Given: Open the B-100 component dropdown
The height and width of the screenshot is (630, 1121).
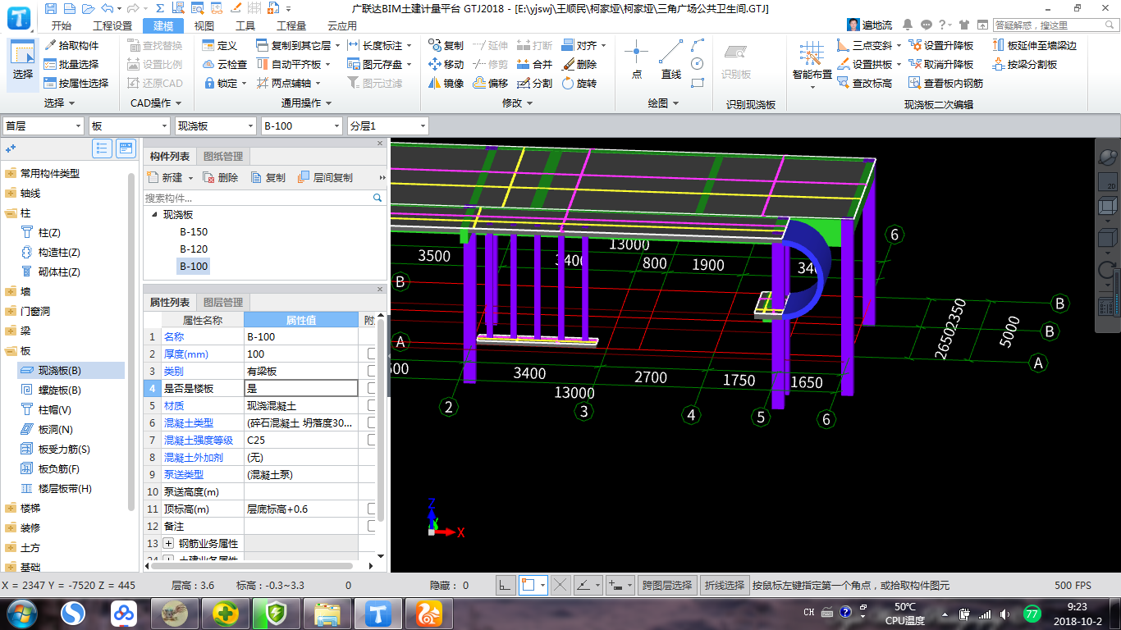Looking at the screenshot, I should [x=301, y=126].
